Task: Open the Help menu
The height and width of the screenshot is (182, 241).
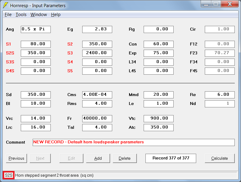Action: click(x=56, y=15)
